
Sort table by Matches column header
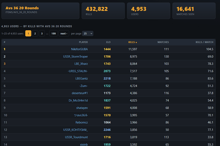(163, 42)
